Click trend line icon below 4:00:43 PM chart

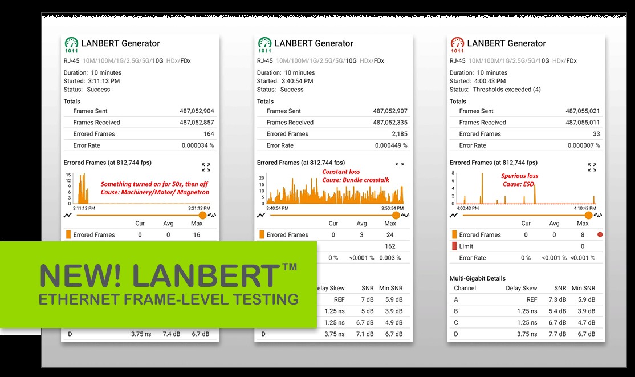click(x=454, y=216)
